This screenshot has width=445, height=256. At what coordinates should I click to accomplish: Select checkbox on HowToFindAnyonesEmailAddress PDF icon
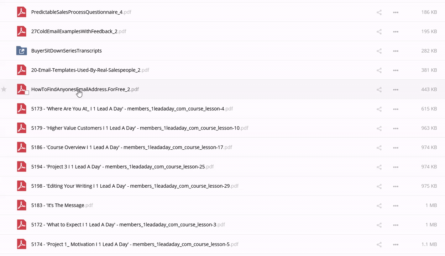coord(27,93)
